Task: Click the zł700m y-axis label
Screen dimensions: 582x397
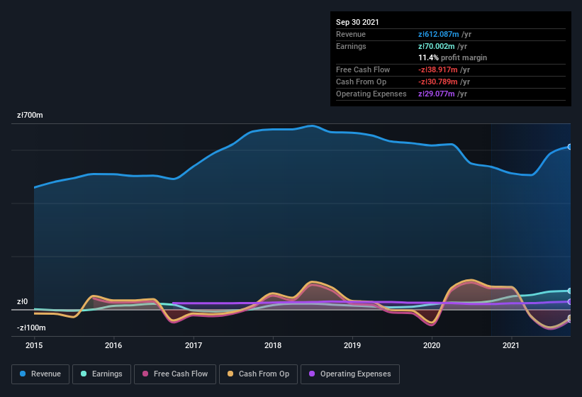Action: click(30, 115)
